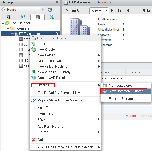Expand the Alarms submenu arrow
This screenshot has width=152, height=151.
[x=99, y=132]
